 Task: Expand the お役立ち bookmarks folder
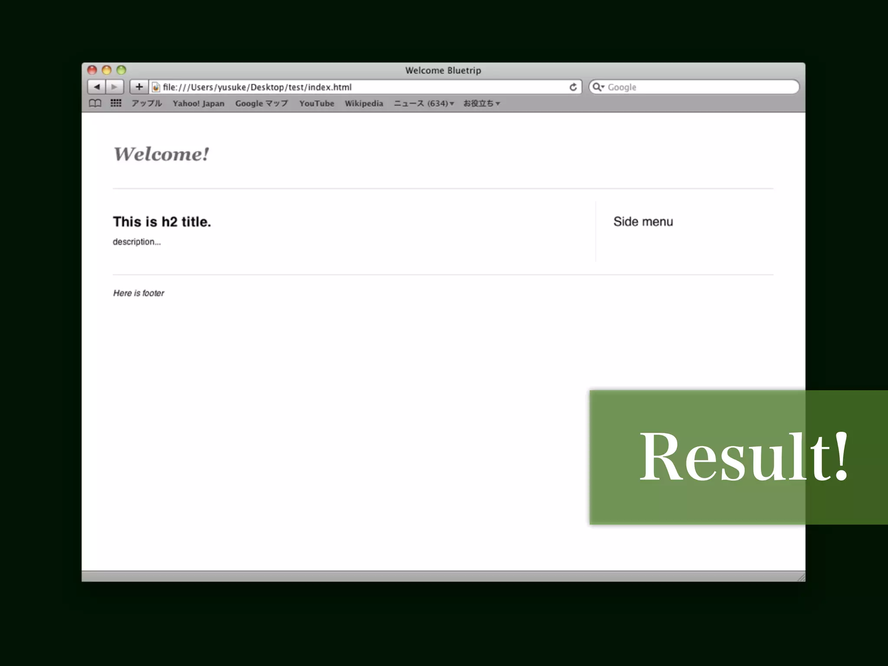coord(481,104)
